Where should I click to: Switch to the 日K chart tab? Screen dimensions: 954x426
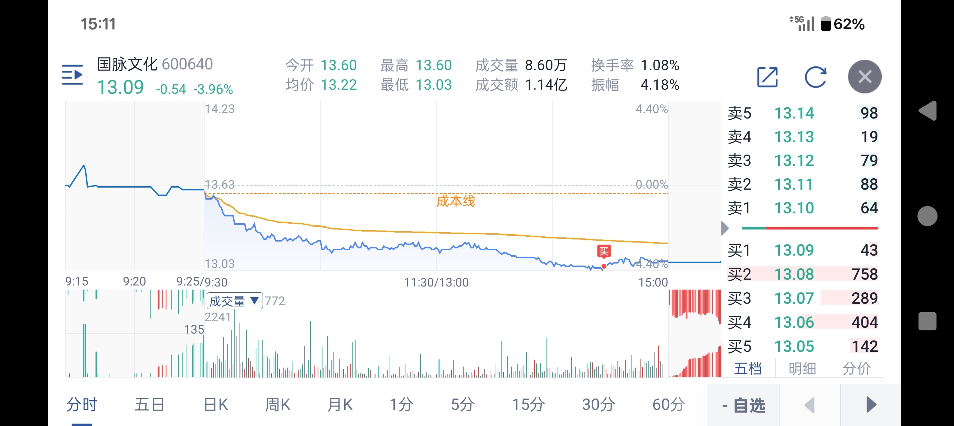216,405
